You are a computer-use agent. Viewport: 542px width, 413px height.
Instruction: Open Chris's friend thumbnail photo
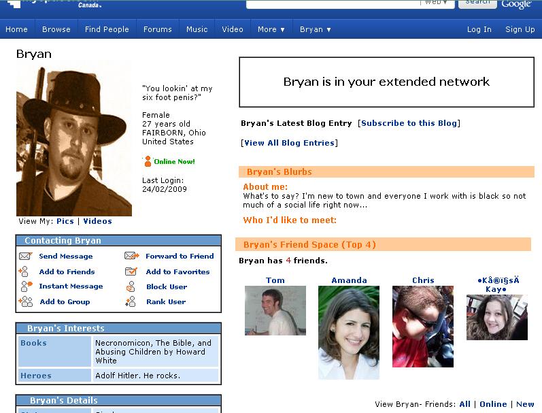click(423, 326)
